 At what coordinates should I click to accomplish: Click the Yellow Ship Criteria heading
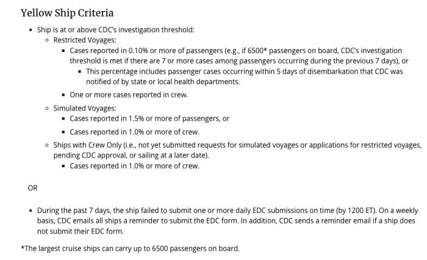(67, 12)
